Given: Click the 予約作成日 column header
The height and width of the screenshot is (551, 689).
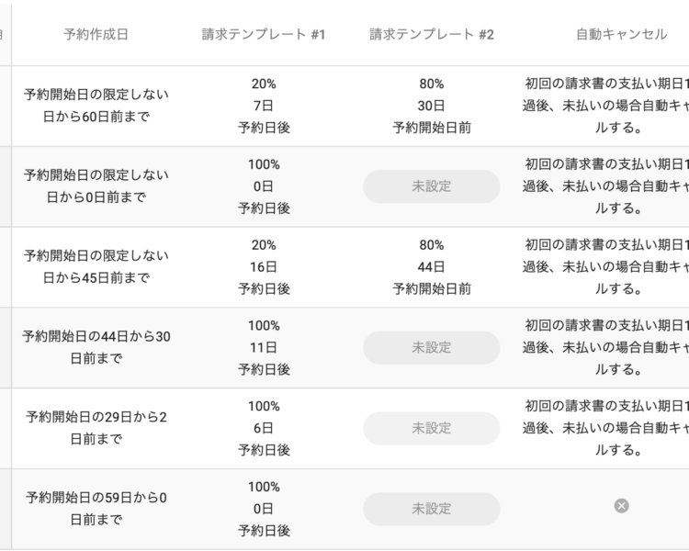Looking at the screenshot, I should [x=96, y=34].
